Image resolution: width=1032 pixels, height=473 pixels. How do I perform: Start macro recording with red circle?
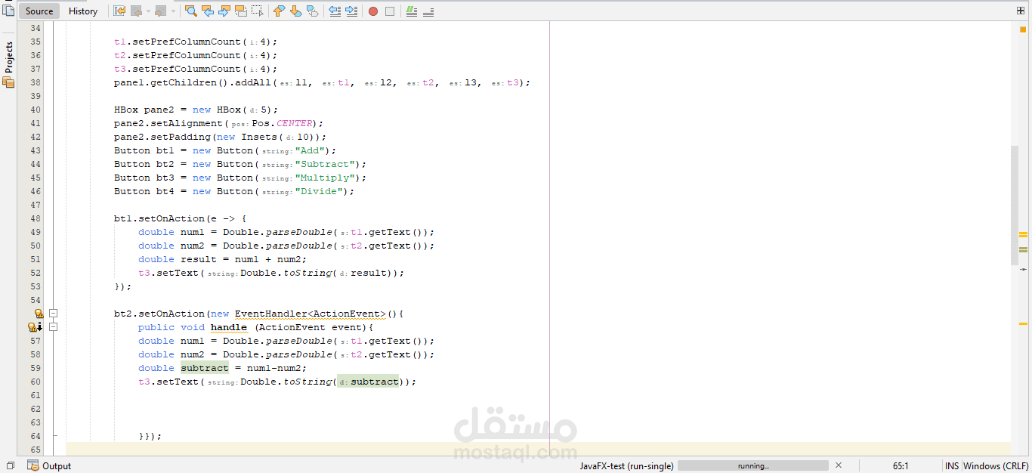(373, 11)
